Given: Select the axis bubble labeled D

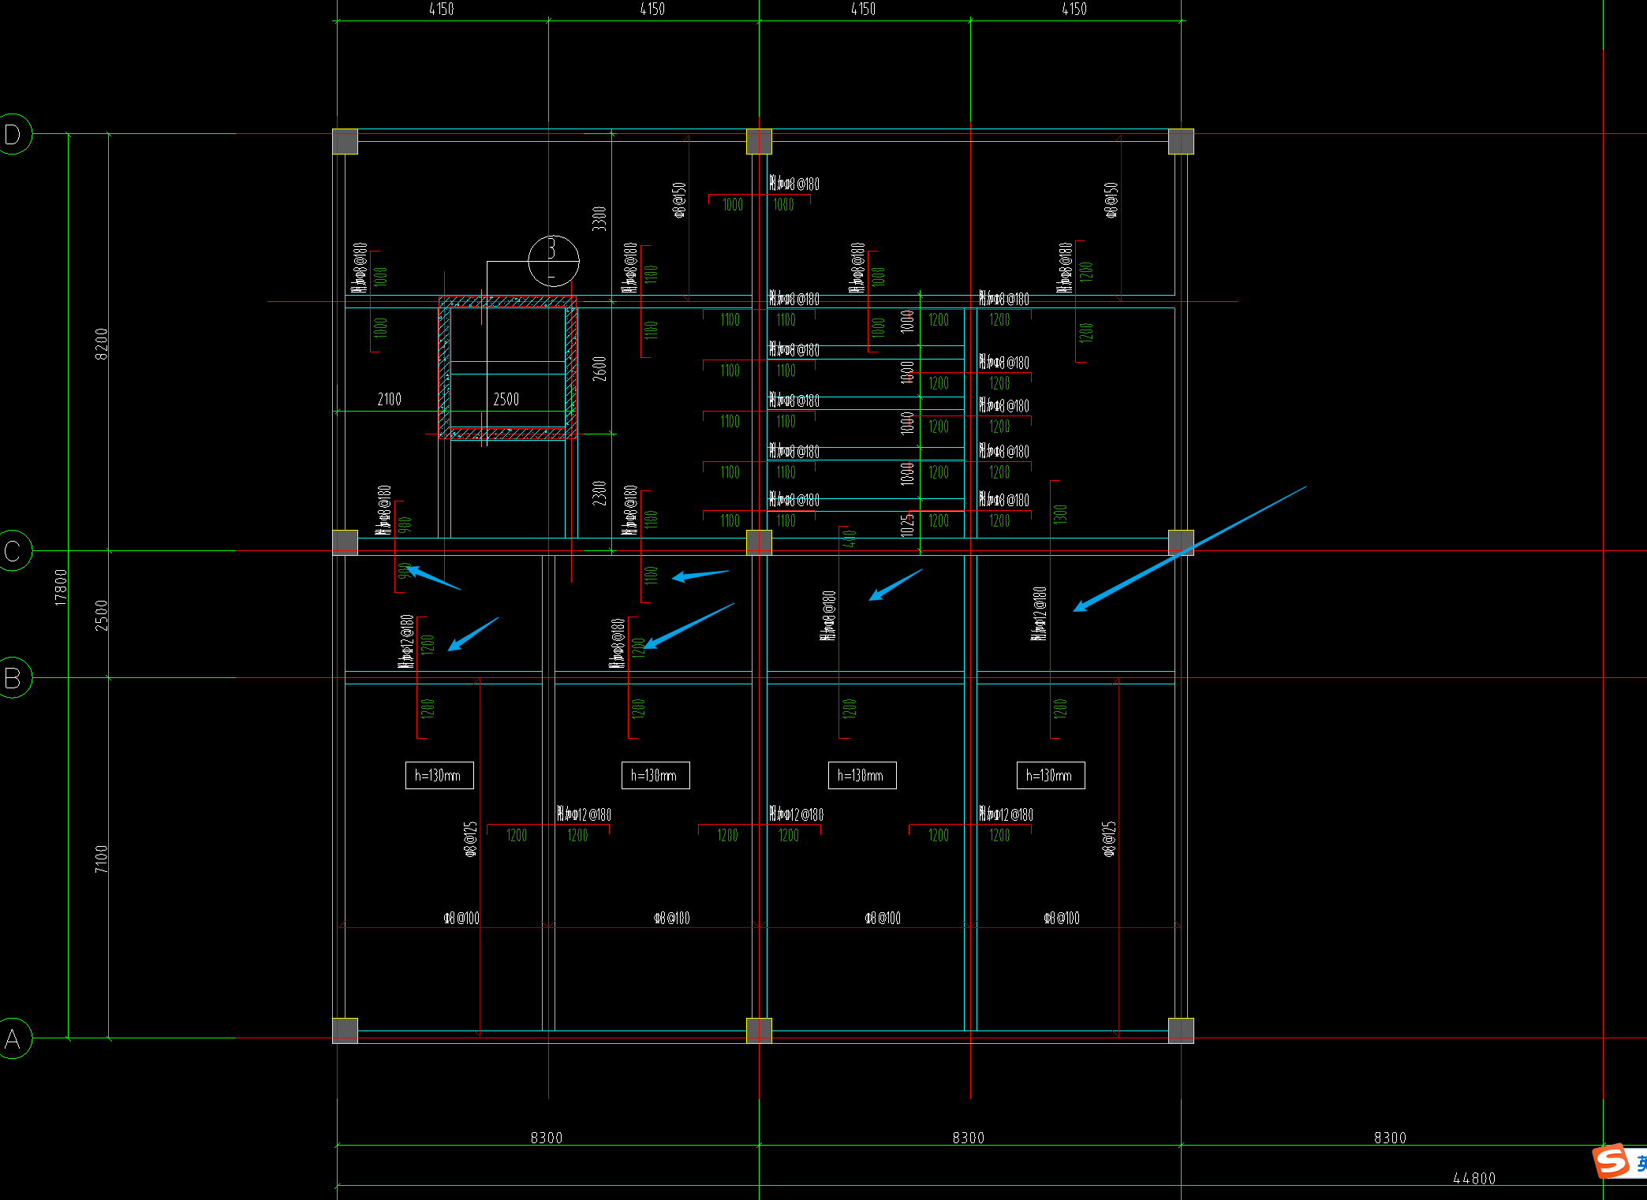Looking at the screenshot, I should [x=13, y=134].
